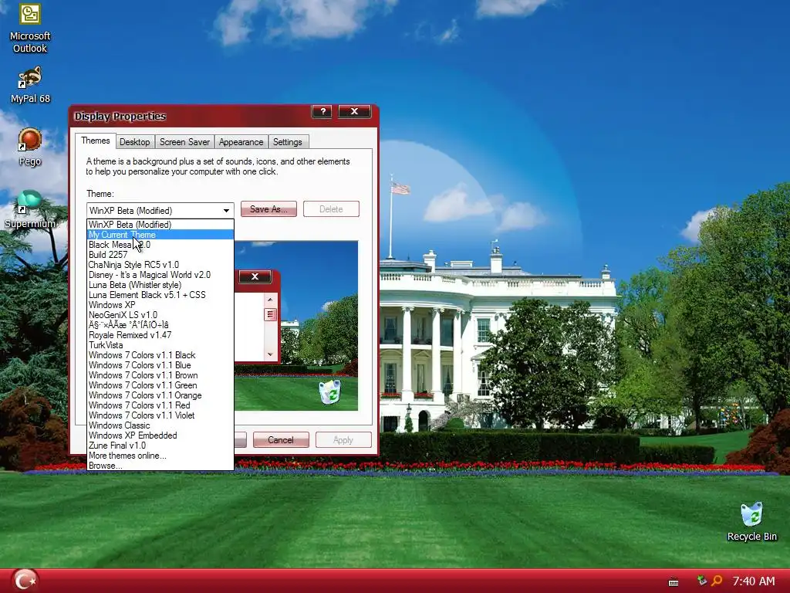Click the Cancel button
Viewport: 790px width, 593px height.
(x=281, y=439)
